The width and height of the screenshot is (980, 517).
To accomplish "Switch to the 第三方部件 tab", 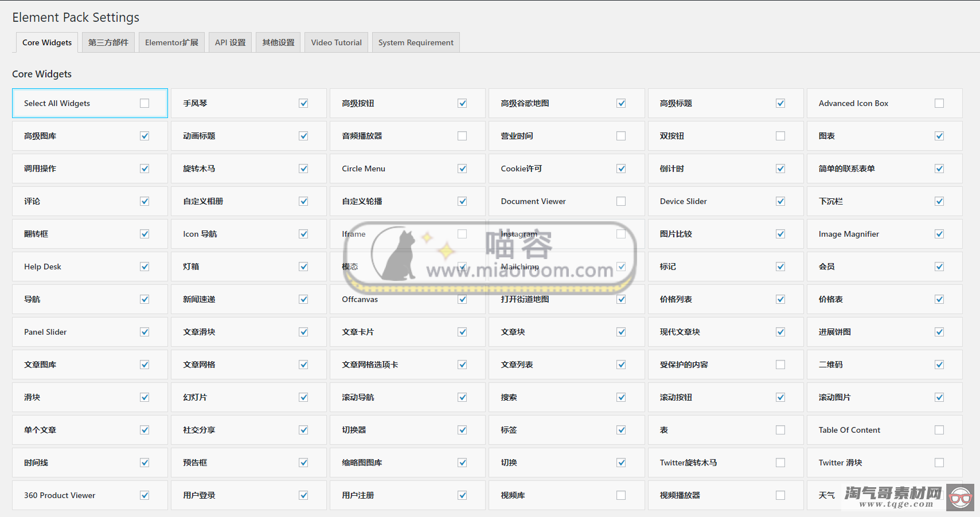I will 108,42.
